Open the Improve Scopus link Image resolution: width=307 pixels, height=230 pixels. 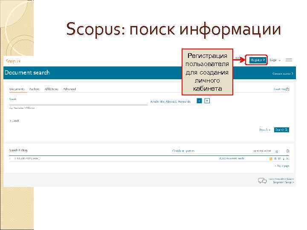tap(284, 182)
